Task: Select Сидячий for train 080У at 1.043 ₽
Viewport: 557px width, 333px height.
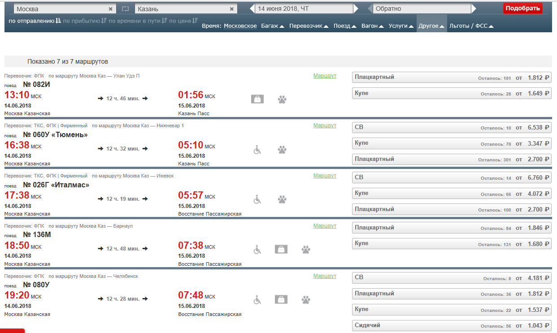Action: [452, 326]
